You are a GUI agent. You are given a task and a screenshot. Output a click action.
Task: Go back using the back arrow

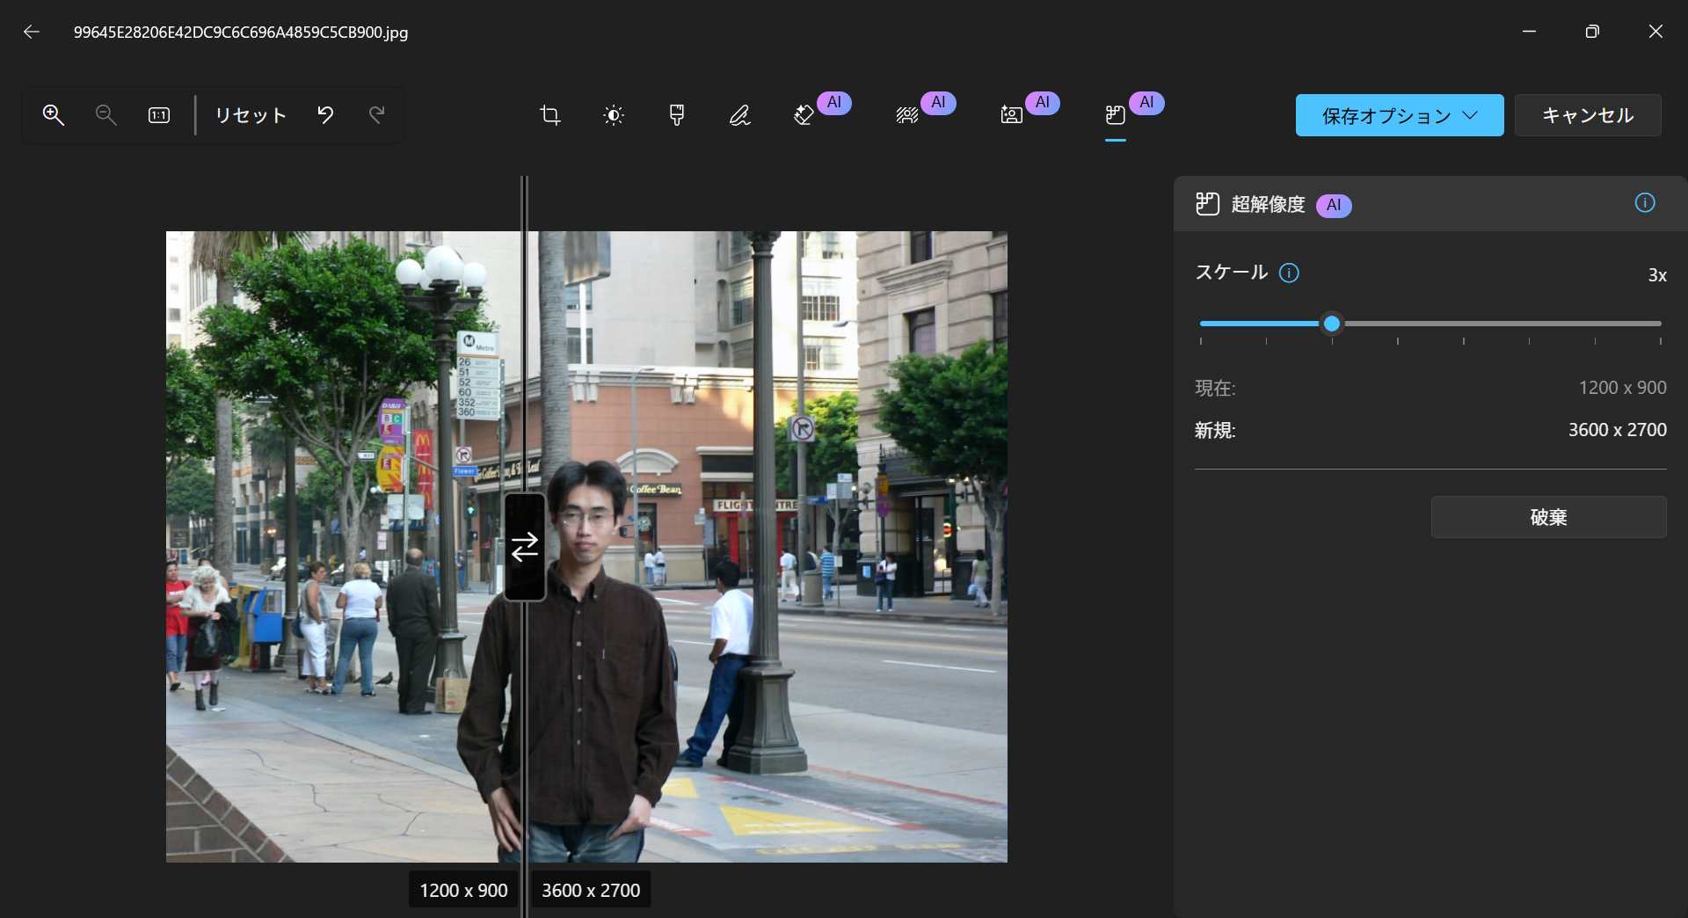point(32,32)
